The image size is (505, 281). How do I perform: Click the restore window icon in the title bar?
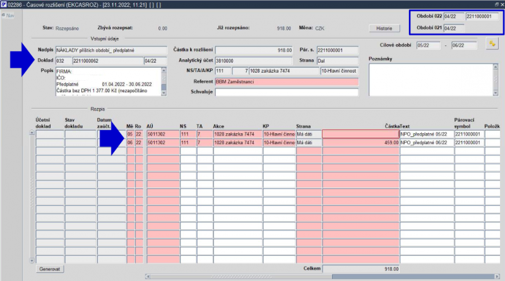pos(496,4)
